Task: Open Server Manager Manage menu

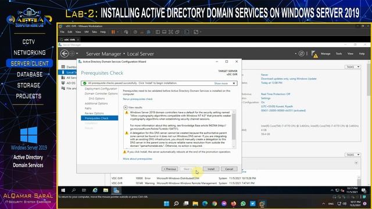Action: coord(325,54)
